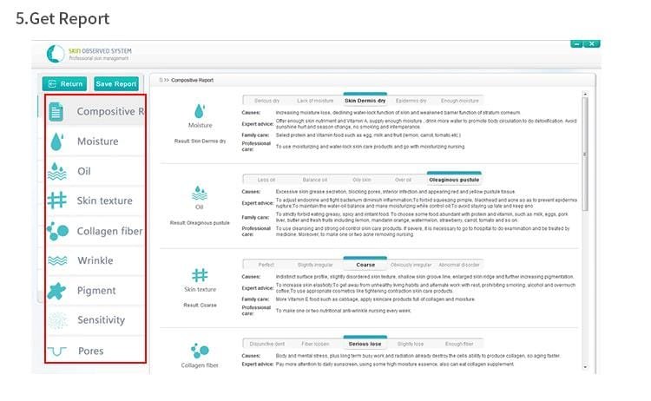Click the vertical scrollbar thumb of report
The image size is (651, 401).
pyautogui.click(x=585, y=154)
